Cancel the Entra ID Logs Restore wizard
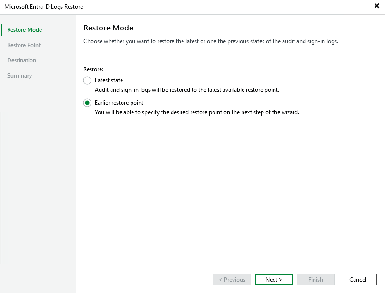The width and height of the screenshot is (385, 293). [357, 279]
